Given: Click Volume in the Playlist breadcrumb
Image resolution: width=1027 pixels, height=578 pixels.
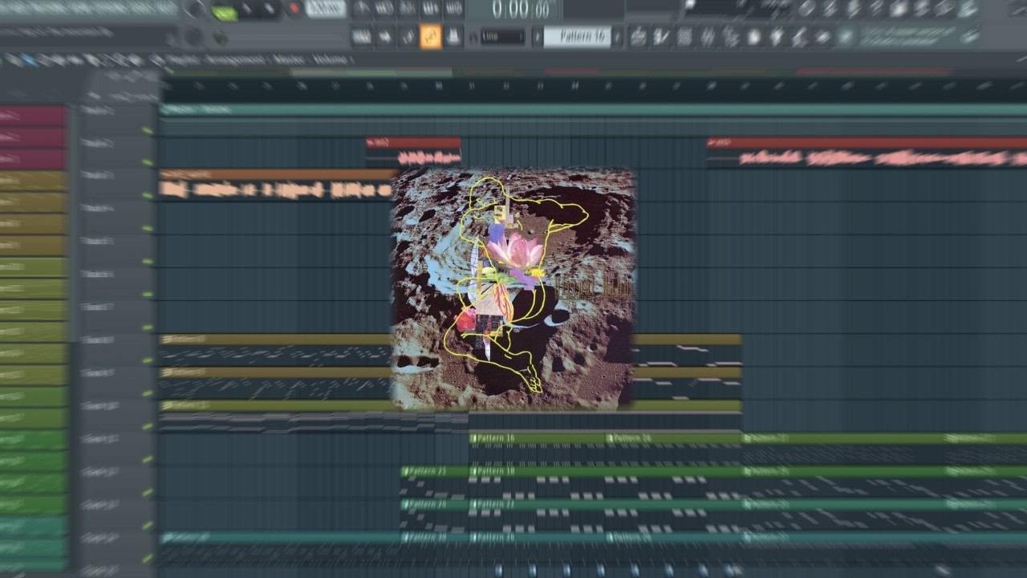Looking at the screenshot, I should click(330, 60).
